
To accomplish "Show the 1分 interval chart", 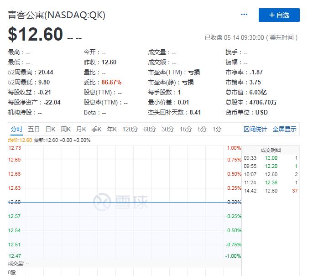I will (x=217, y=129).
